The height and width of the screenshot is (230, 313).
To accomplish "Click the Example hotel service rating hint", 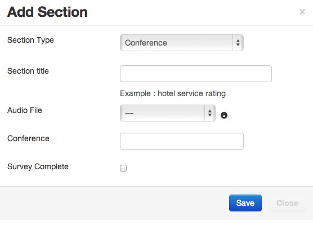I will click(173, 93).
